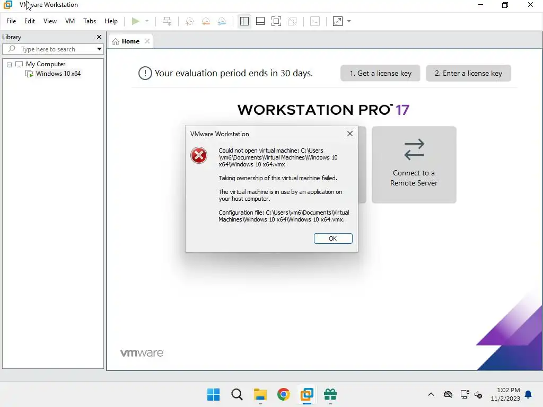The image size is (543, 407).
Task: Click the evaluation period warning icon
Action: [x=145, y=73]
